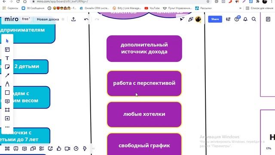Click the miro logo
Image resolution: width=275 pixels, height=155 pixels.
coord(12,19)
